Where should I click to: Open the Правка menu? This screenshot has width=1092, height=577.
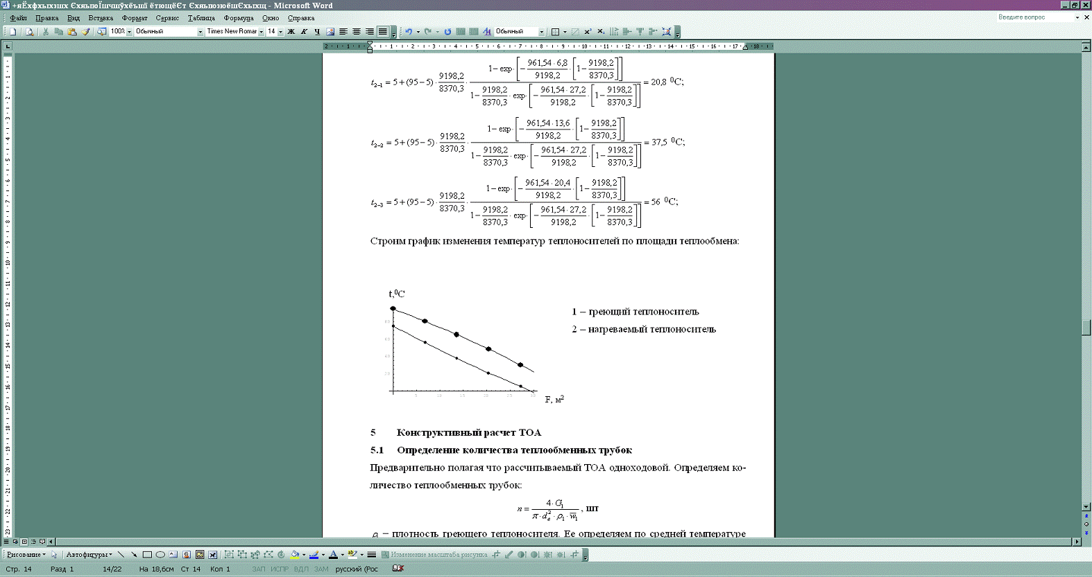point(47,18)
